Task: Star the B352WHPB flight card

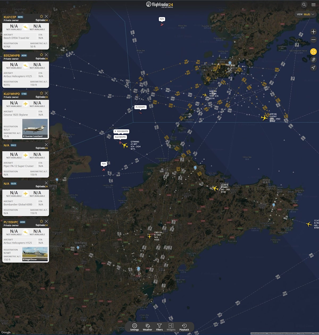Action: pos(41,55)
